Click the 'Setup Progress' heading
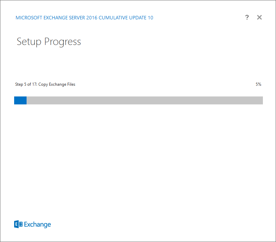276x242 pixels. (49, 42)
